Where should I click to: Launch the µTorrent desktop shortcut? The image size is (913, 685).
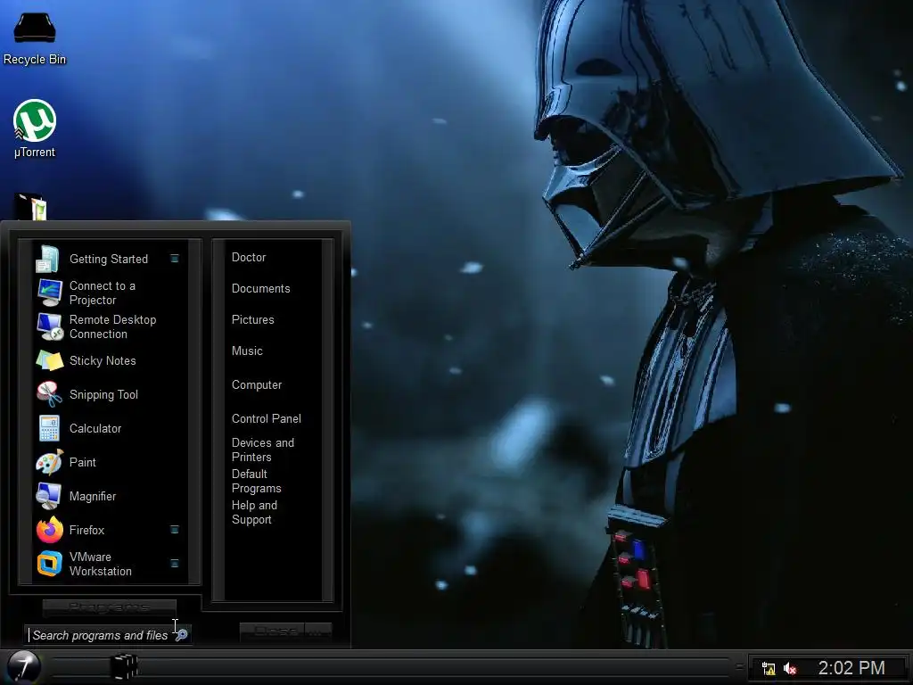35,128
